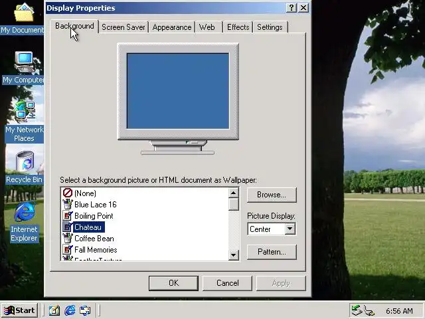Screen dimensions: 425x319
Task: Switch to the Settings tab
Action: 270,27
